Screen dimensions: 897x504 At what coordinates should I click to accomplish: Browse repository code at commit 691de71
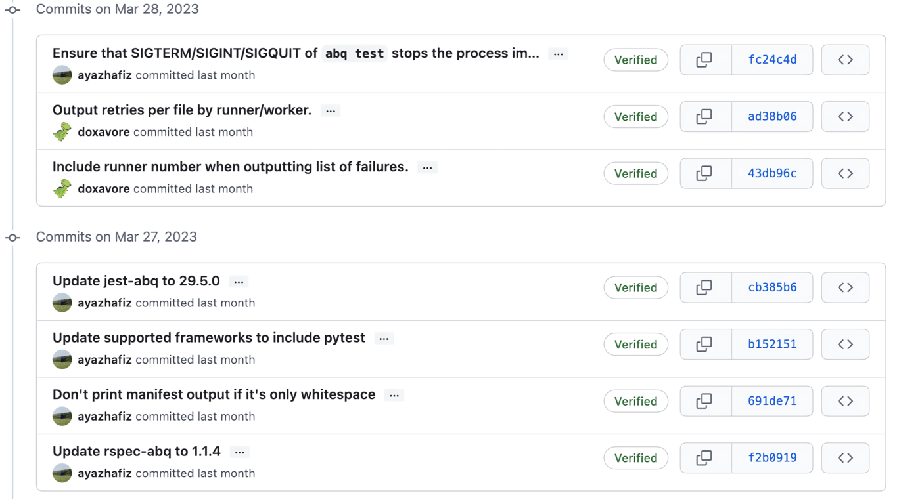(x=845, y=401)
